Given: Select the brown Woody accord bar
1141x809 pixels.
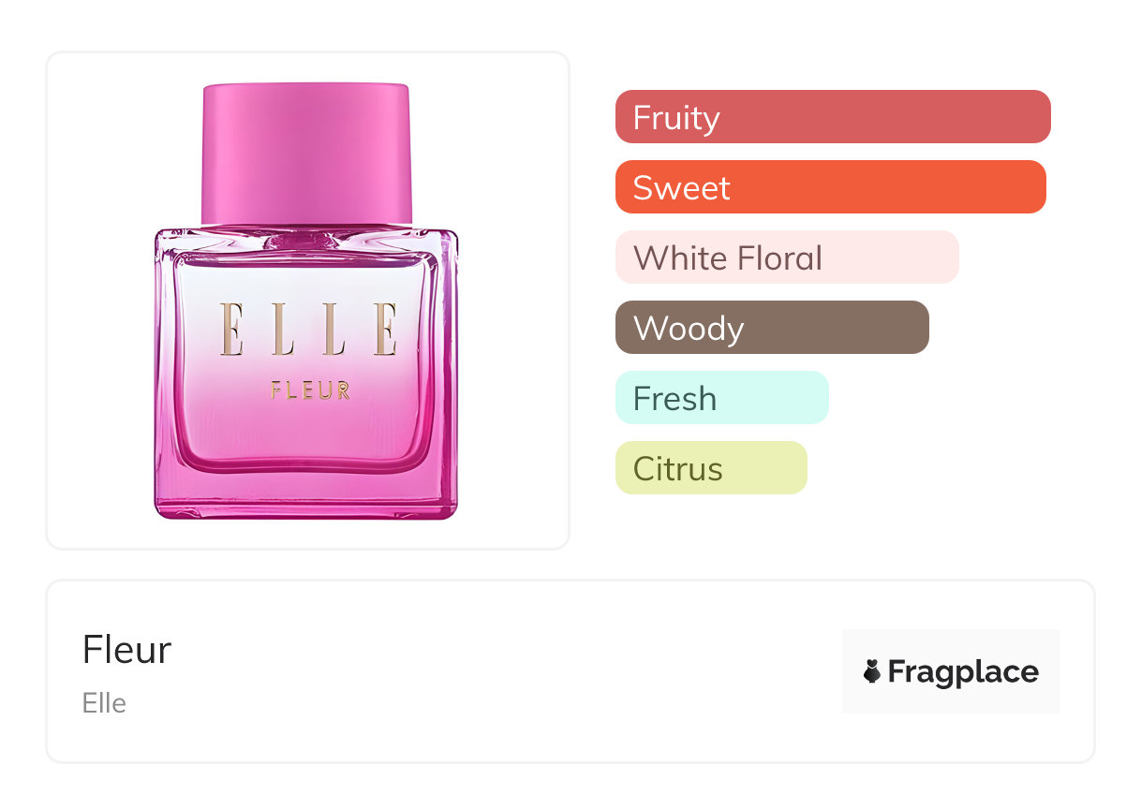Looking at the screenshot, I should 772,328.
